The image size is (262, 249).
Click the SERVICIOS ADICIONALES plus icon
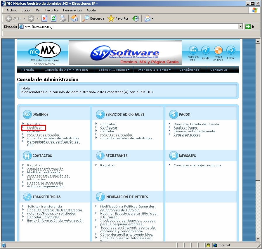pos(100,114)
